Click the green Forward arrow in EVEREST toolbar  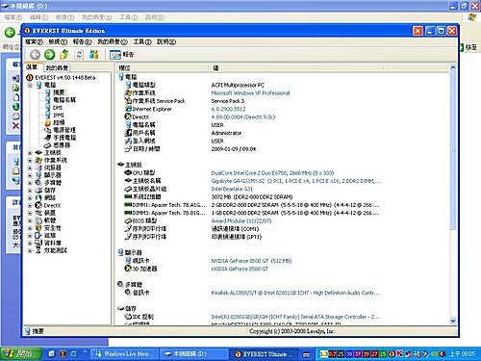[49, 55]
